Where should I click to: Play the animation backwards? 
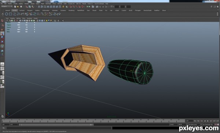[205, 121]
